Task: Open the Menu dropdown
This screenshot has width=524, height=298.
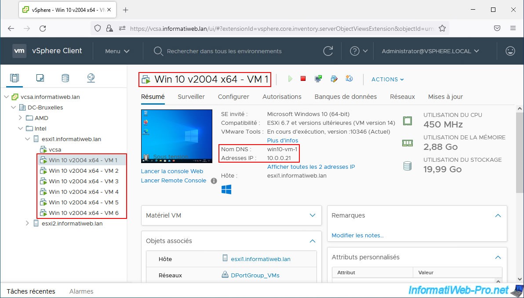Action: click(117, 51)
